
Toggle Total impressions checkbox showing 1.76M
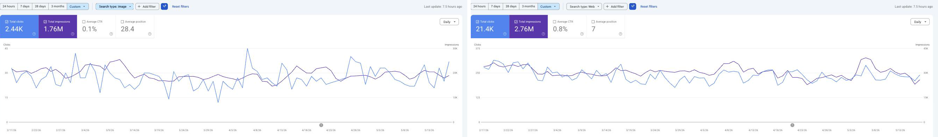45,22
